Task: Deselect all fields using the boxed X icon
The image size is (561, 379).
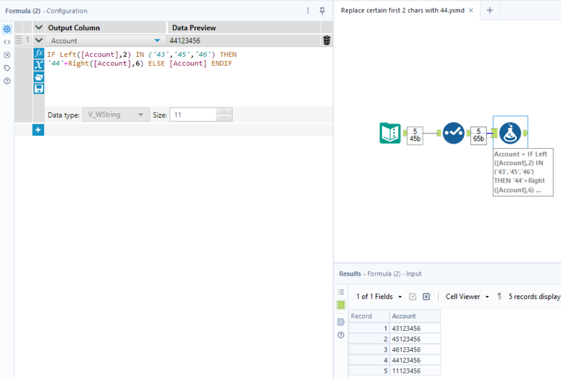Action: tap(426, 297)
